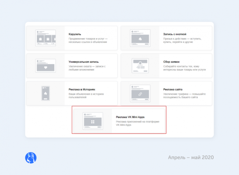The height and width of the screenshot is (175, 239).
Task: Select the Универсальная запись heading
Action: [x=83, y=62]
